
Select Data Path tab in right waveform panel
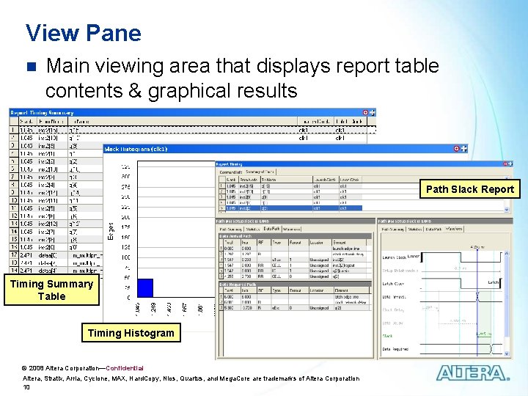point(433,229)
